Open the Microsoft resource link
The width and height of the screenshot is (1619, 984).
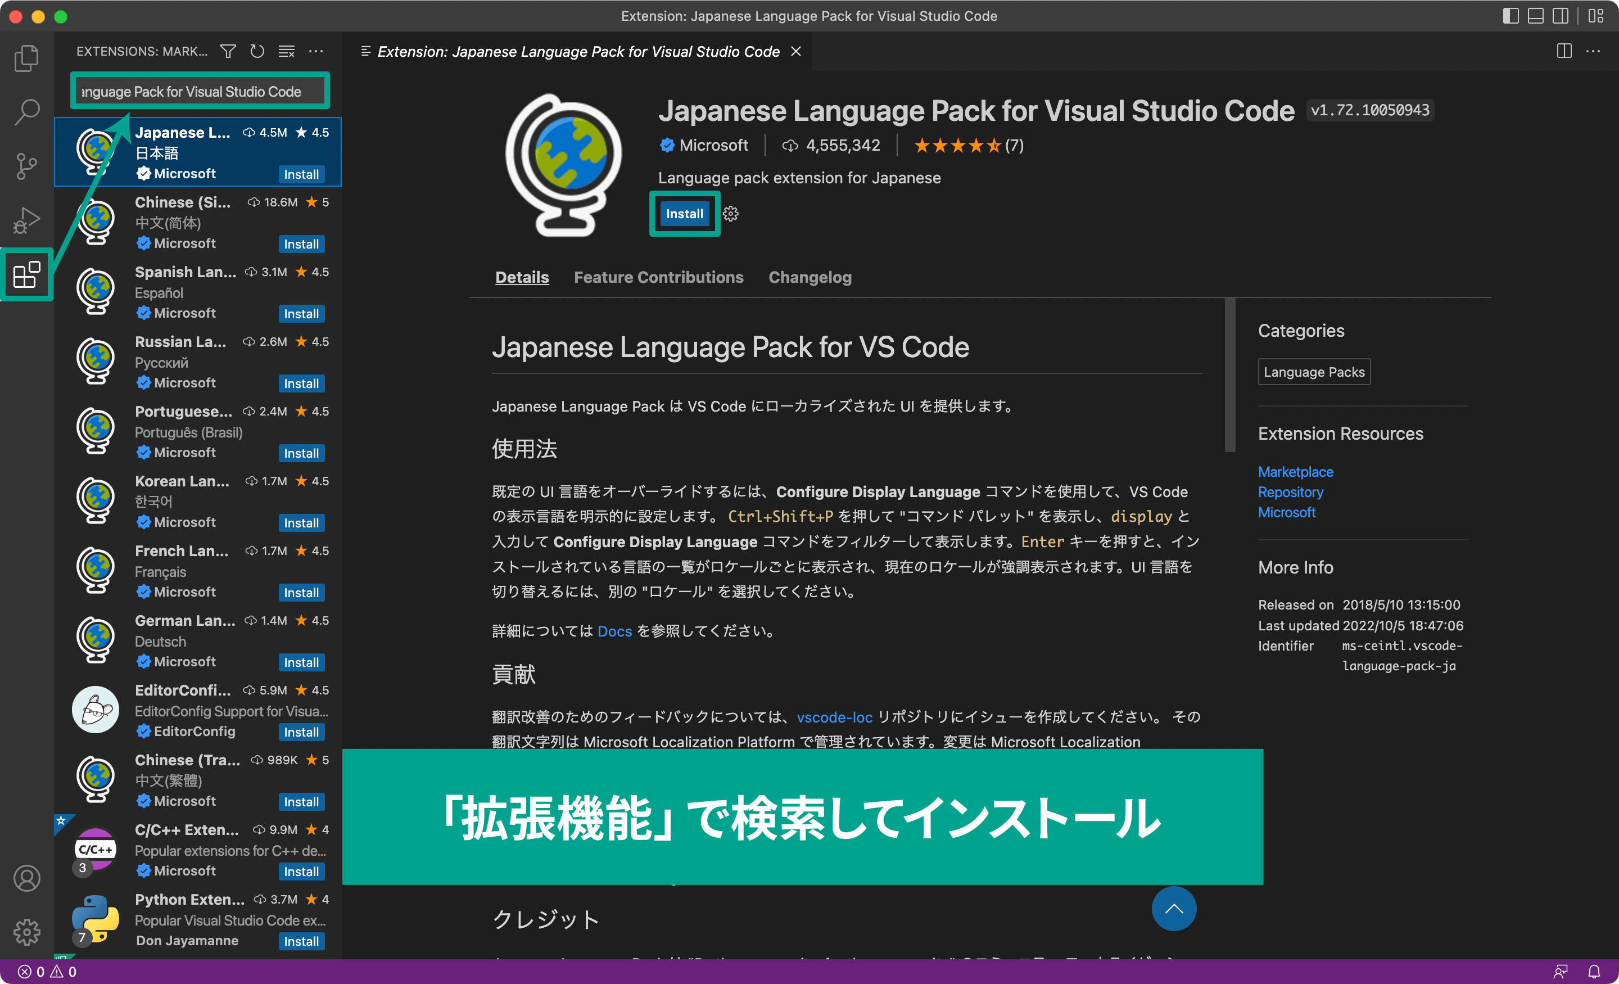click(x=1287, y=512)
